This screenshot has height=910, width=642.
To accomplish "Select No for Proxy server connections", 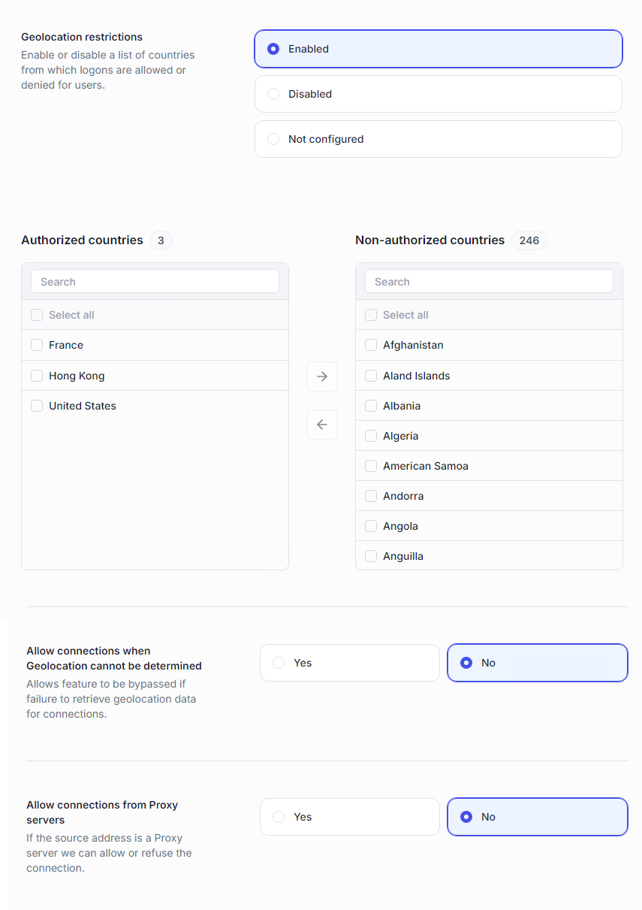I will (x=466, y=817).
